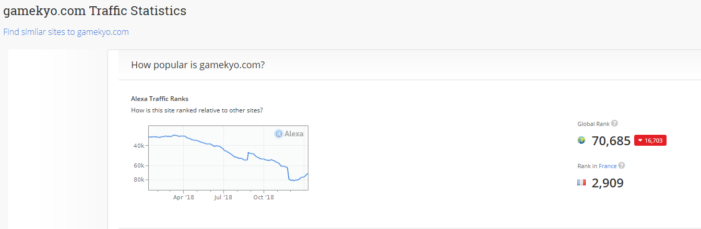Viewport: 701px width, 229px height.
Task: Click the How popular is gamekyo.com header
Action: (x=197, y=65)
